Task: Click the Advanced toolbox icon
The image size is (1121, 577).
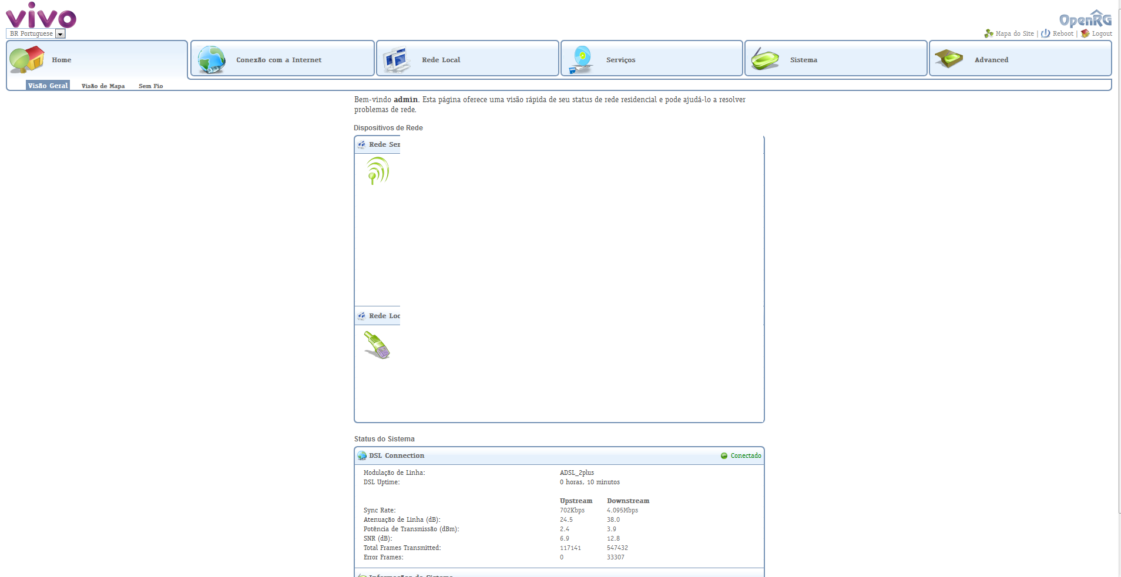Action: pyautogui.click(x=949, y=59)
